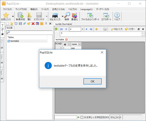Click the blank new page icon in side panel toolbar
Screen dimensions: 146x121
(x=8, y=24)
